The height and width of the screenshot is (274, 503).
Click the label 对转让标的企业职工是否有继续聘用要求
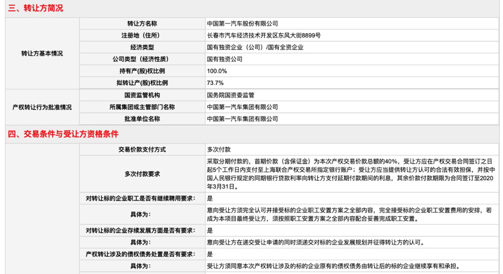pyautogui.click(x=140, y=199)
